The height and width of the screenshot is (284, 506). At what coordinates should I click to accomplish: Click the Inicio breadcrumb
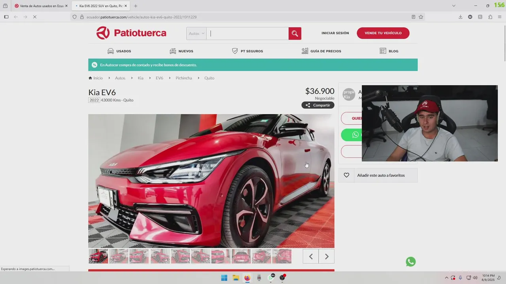(96, 78)
